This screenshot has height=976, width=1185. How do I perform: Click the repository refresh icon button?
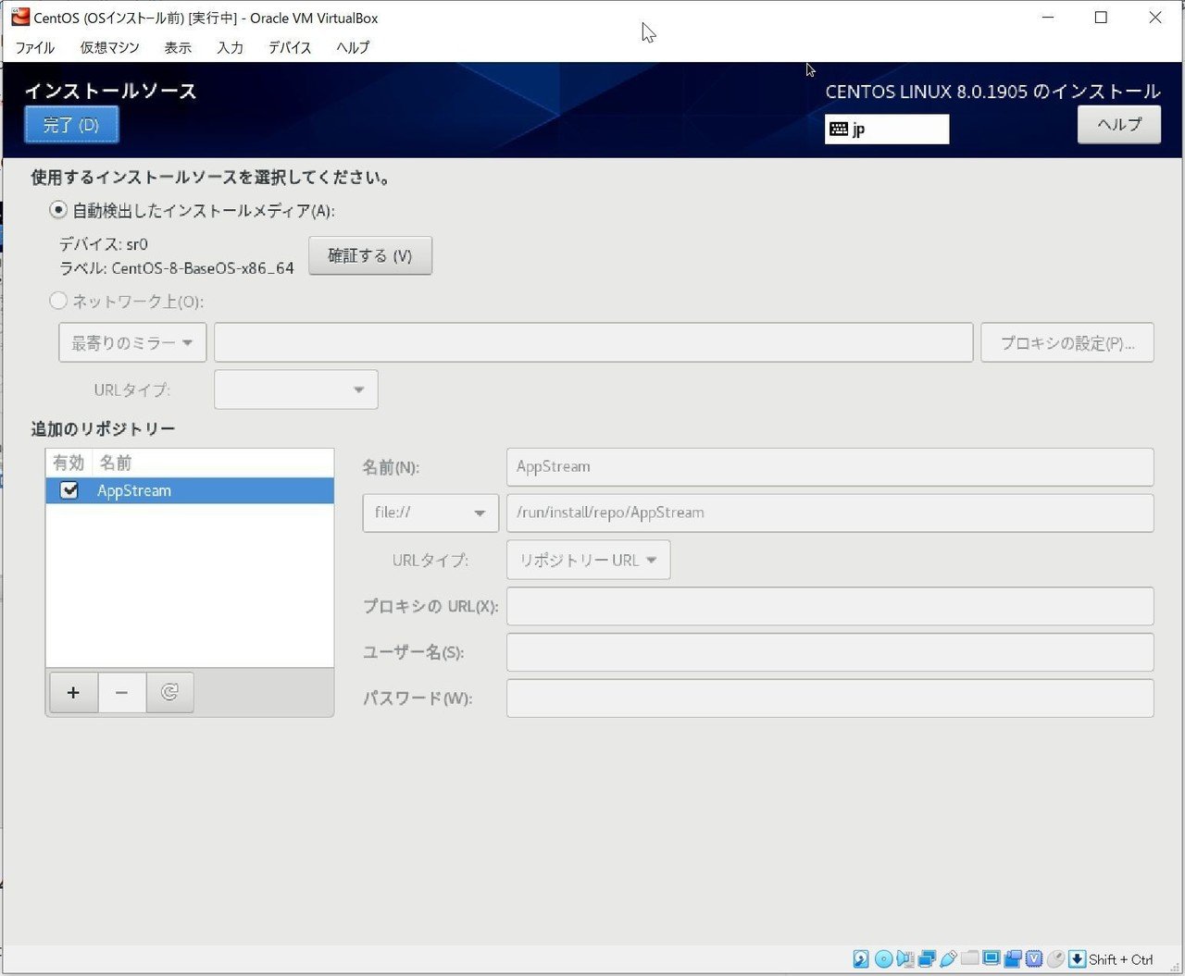pos(169,692)
